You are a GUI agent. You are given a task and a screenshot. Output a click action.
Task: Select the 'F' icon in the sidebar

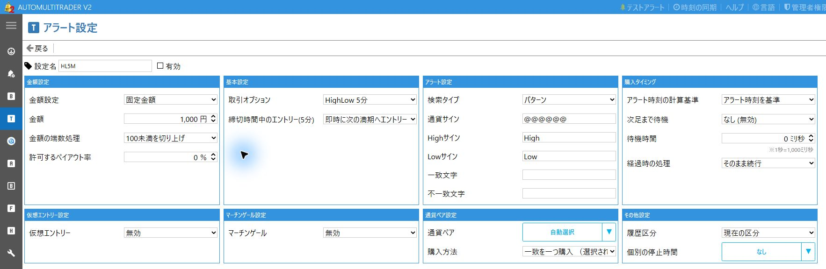click(11, 208)
